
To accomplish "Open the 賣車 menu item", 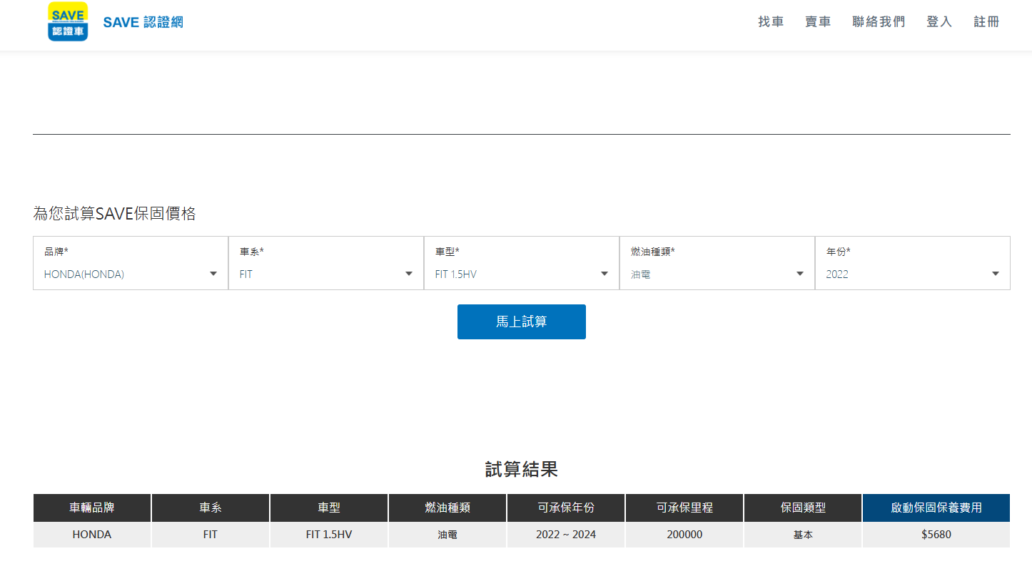I will pos(818,22).
